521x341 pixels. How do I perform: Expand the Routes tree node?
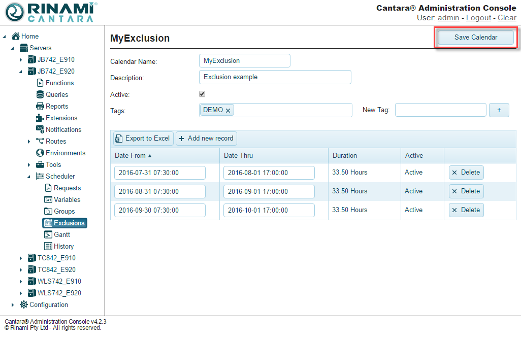click(x=29, y=142)
